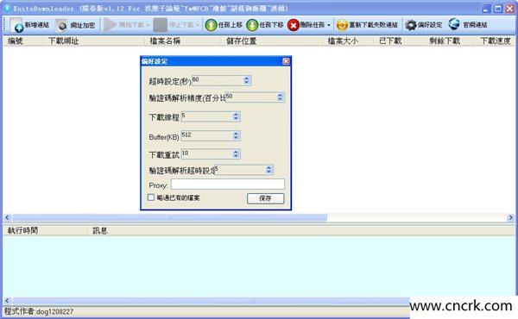The width and height of the screenshot is (518, 319).
Task: Open the arrow next to 刪除任務
Action: [328, 25]
